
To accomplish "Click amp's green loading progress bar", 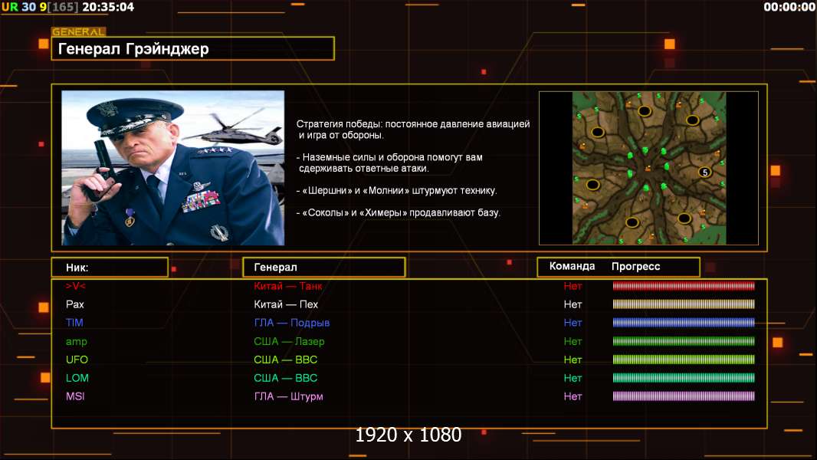I will (x=684, y=341).
